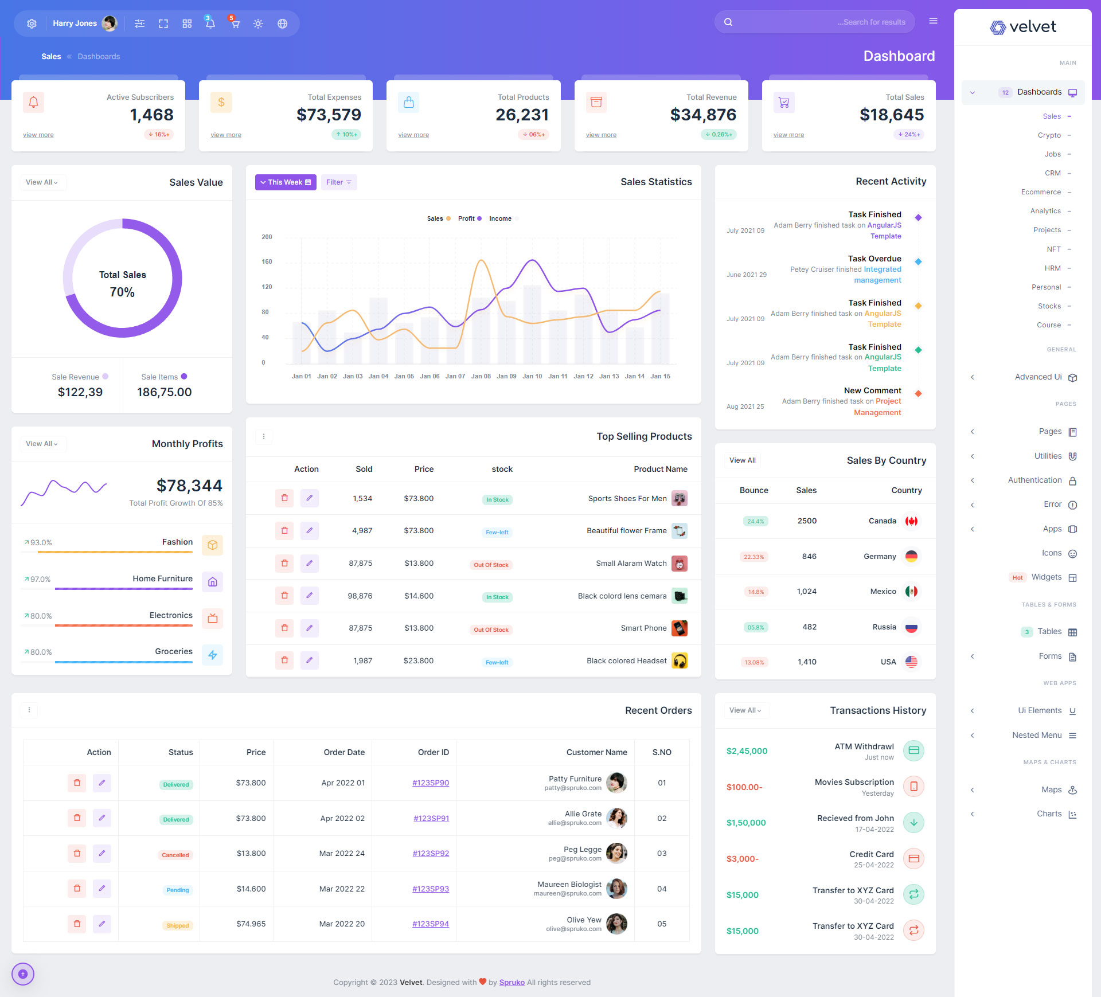Viewport: 1101px width, 997px height.
Task: Toggle the sidebar hamburger menu icon
Action: point(933,21)
